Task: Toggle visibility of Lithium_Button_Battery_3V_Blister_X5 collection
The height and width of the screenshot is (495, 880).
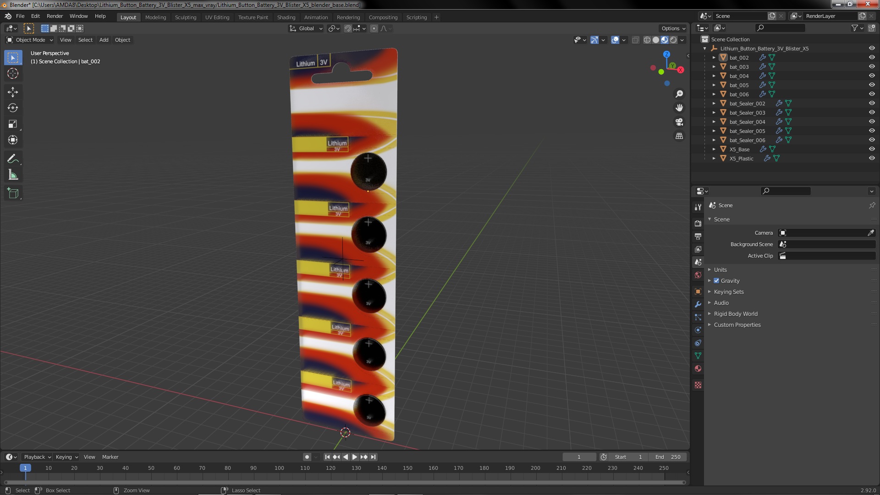Action: pos(872,48)
